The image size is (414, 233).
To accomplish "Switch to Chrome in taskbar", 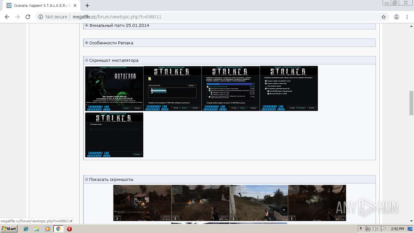I will 59,229.
